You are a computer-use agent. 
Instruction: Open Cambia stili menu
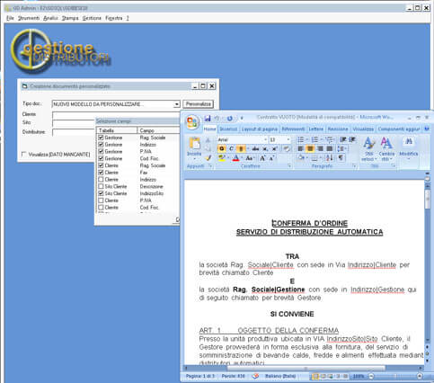coord(386,149)
